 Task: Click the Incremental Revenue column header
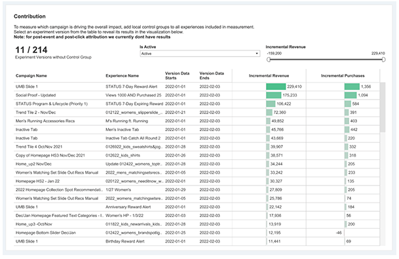pyautogui.click(x=269, y=75)
